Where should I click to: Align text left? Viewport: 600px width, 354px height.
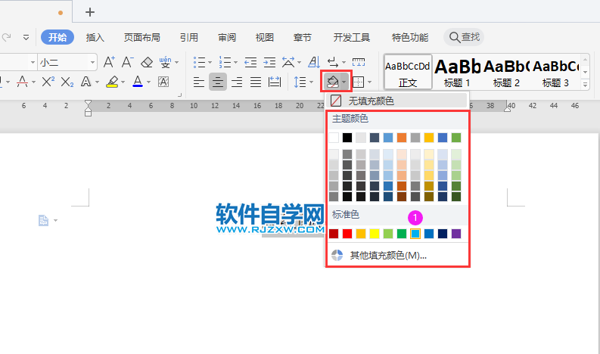[198, 82]
